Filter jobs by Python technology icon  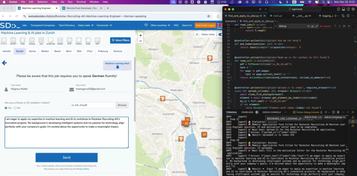[x=79, y=41]
